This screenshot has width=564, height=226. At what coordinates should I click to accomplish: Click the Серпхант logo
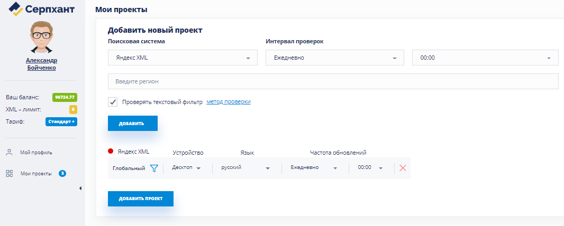[42, 10]
